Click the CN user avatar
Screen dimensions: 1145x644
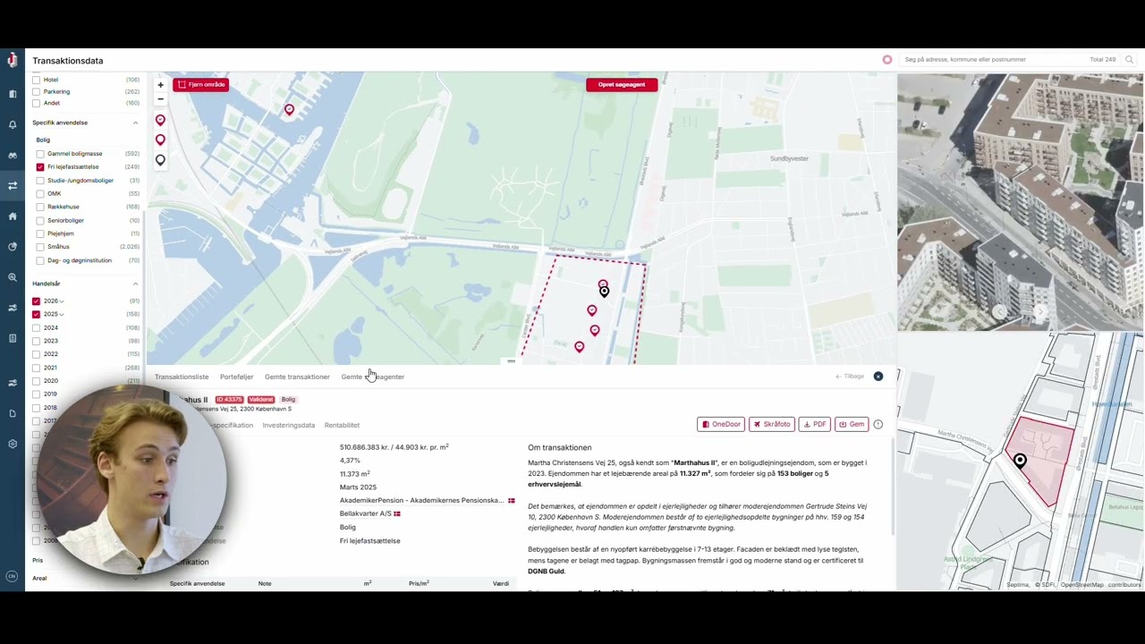click(x=13, y=577)
